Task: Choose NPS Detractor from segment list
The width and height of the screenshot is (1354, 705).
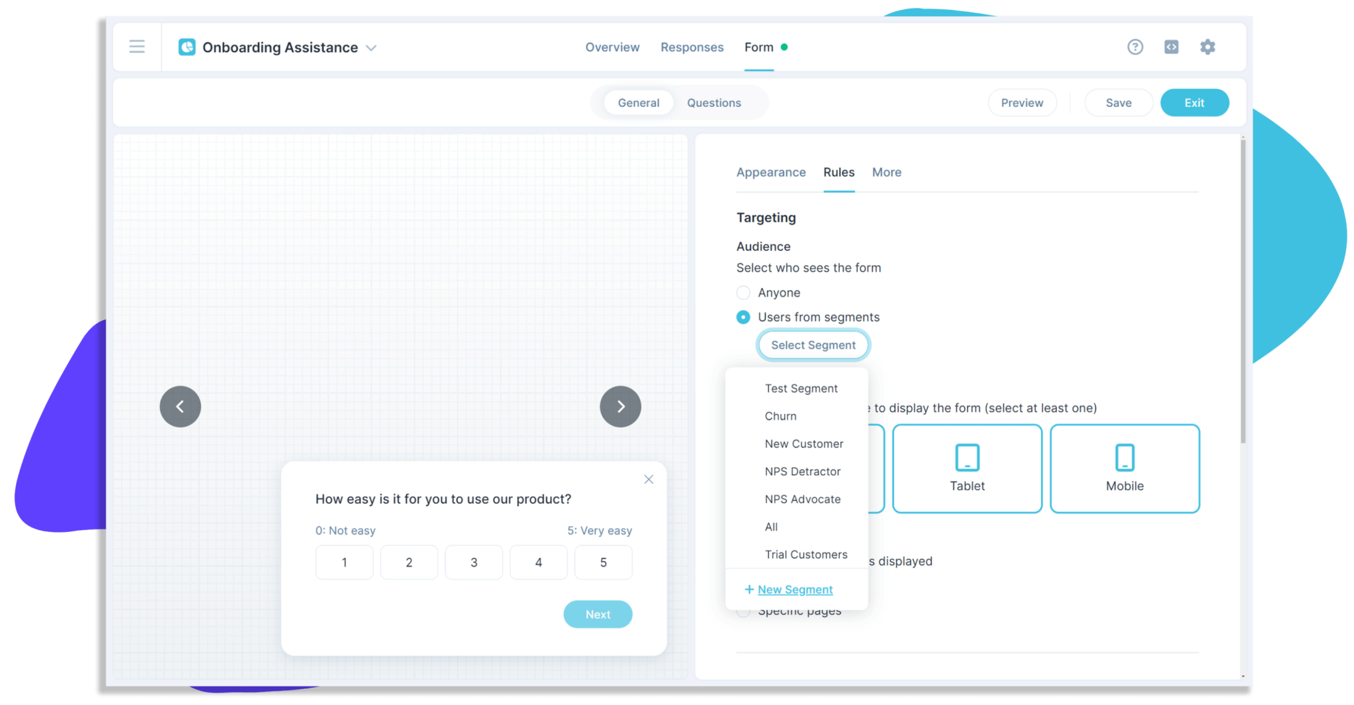Action: point(802,472)
